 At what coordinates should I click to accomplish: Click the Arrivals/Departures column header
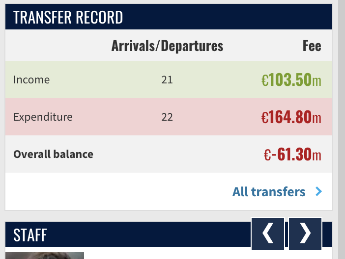167,46
